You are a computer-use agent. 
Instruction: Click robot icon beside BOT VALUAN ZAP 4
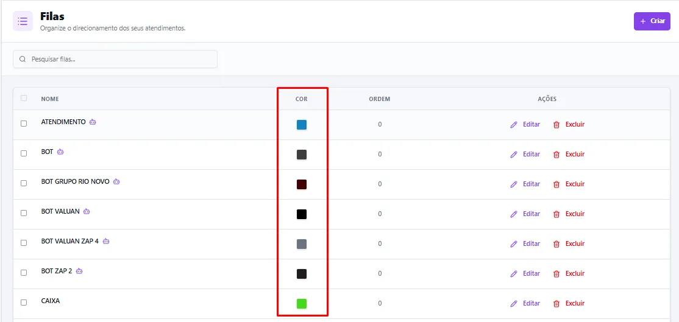pyautogui.click(x=106, y=241)
